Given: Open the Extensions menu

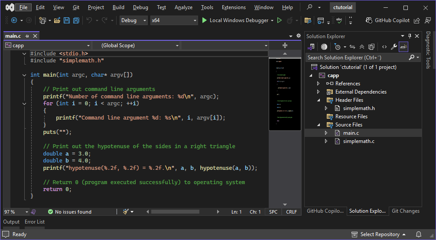Looking at the screenshot, I should click(x=234, y=7).
